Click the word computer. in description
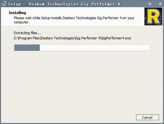Viewport: 164px width, 124px height. pyautogui.click(x=22, y=22)
